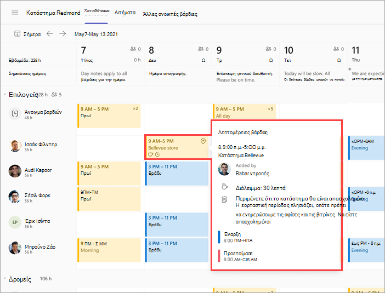
Task: Open the Αιτήματα tab
Action: tap(125, 13)
